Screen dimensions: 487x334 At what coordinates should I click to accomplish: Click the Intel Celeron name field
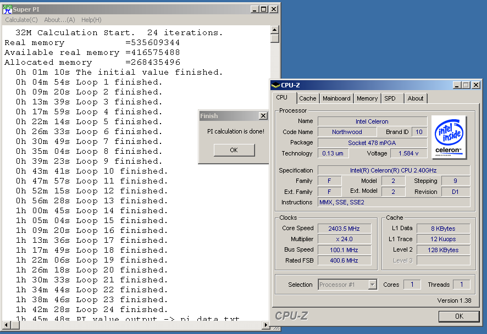click(x=372, y=121)
